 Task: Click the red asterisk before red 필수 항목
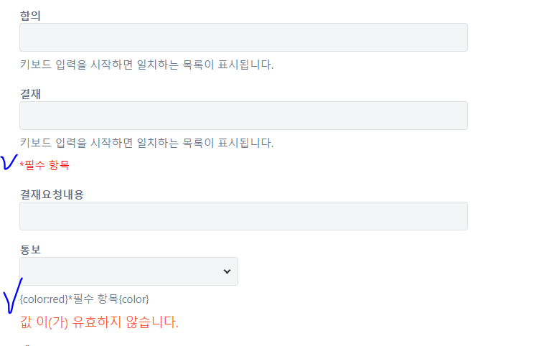point(22,164)
